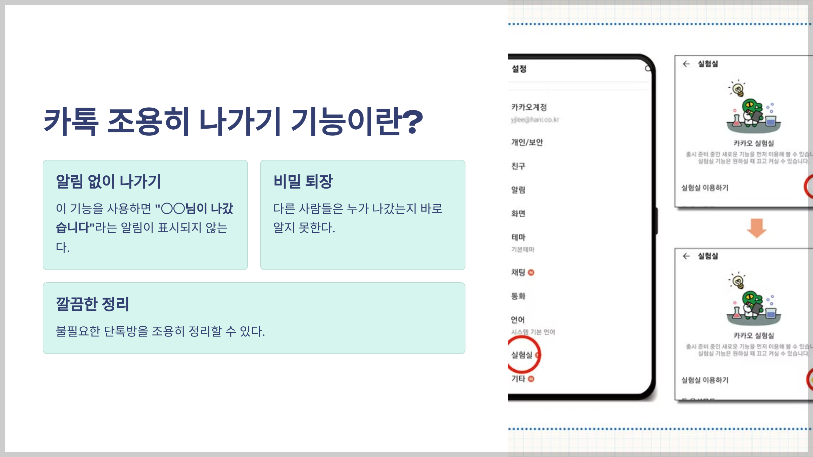The width and height of the screenshot is (813, 457).
Task: Click red N badge next to 기타
Action: (531, 379)
